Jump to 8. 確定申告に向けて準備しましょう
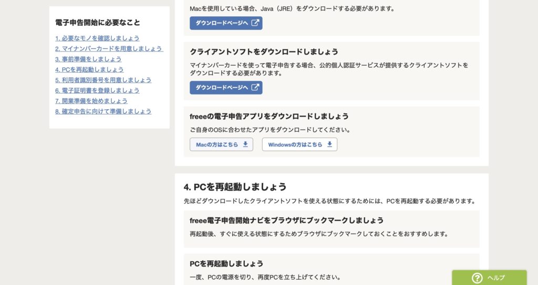This screenshot has width=538, height=285. tap(103, 111)
